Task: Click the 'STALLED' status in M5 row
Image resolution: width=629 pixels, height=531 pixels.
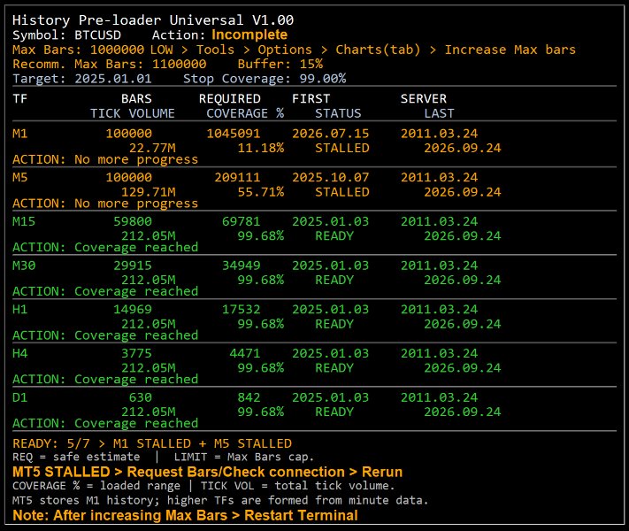Action: (342, 192)
